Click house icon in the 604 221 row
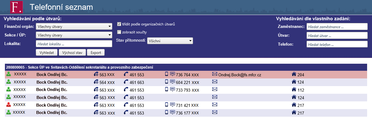This screenshot has height=121, width=372. tap(294, 82)
